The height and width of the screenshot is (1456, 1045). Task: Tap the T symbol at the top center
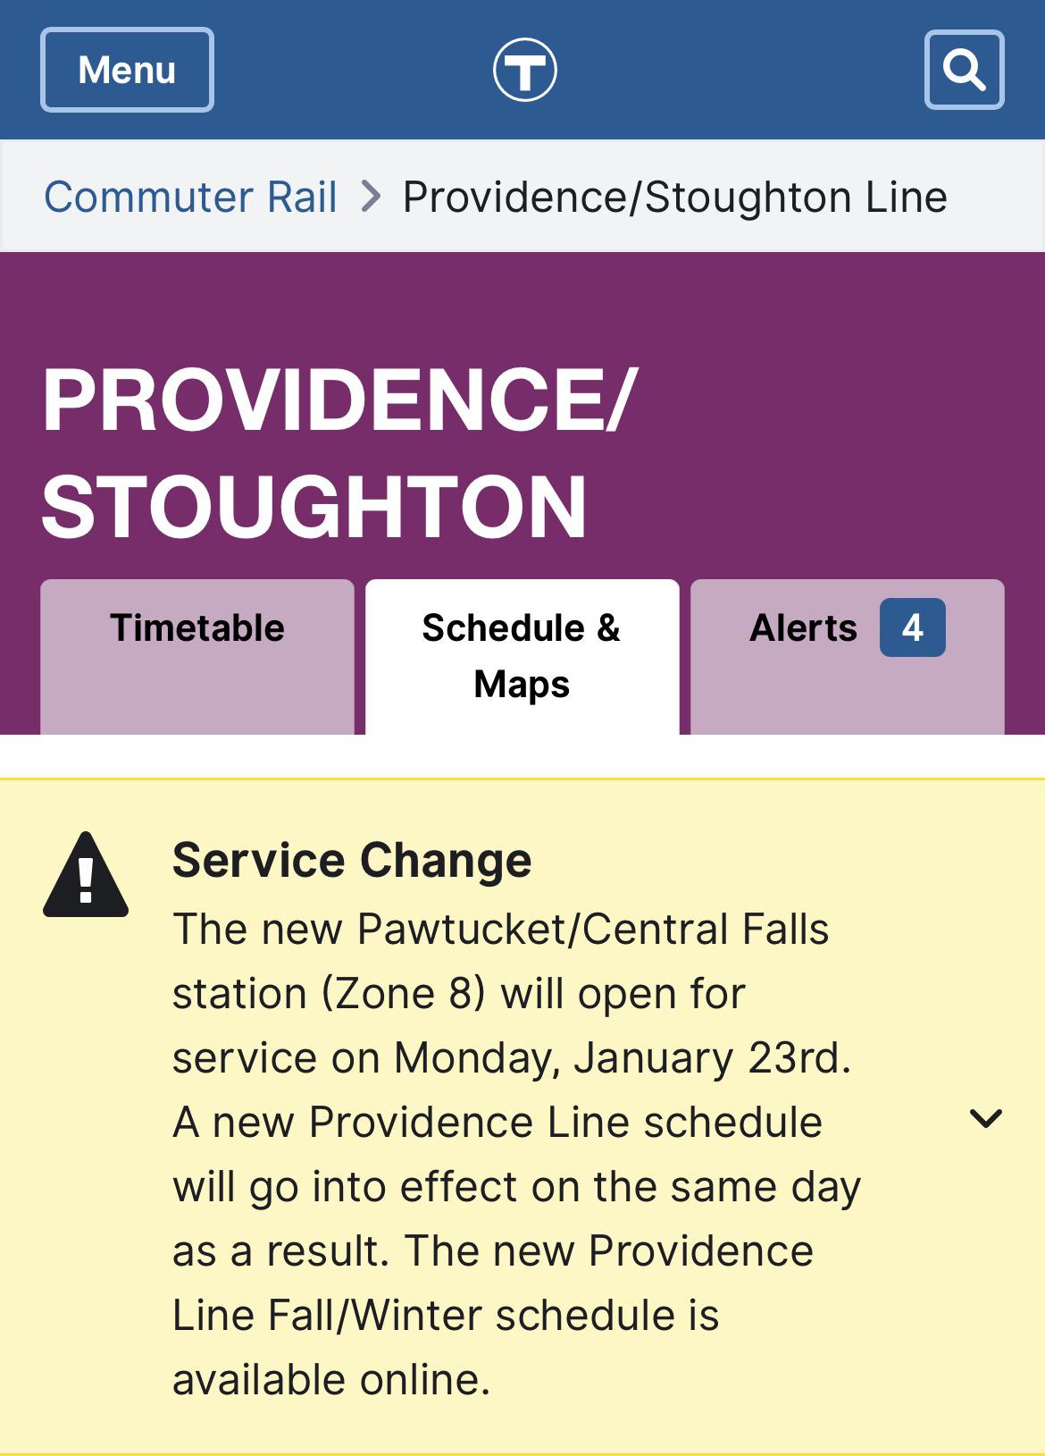(x=522, y=70)
